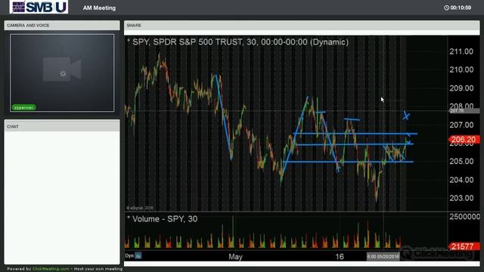The width and height of the screenshot is (484, 272).
Task: Open the ClickMeeting.com link in the footer
Action: (51, 269)
